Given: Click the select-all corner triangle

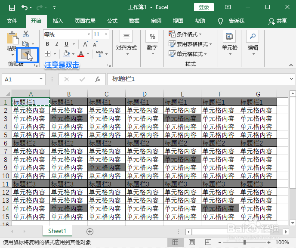Looking at the screenshot, I should pos(8,94).
